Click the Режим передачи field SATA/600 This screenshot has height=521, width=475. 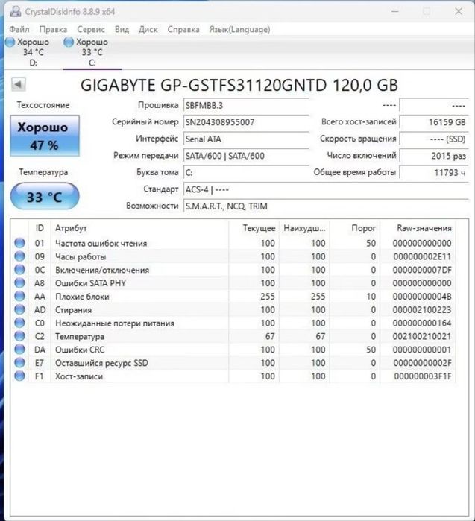(x=246, y=156)
